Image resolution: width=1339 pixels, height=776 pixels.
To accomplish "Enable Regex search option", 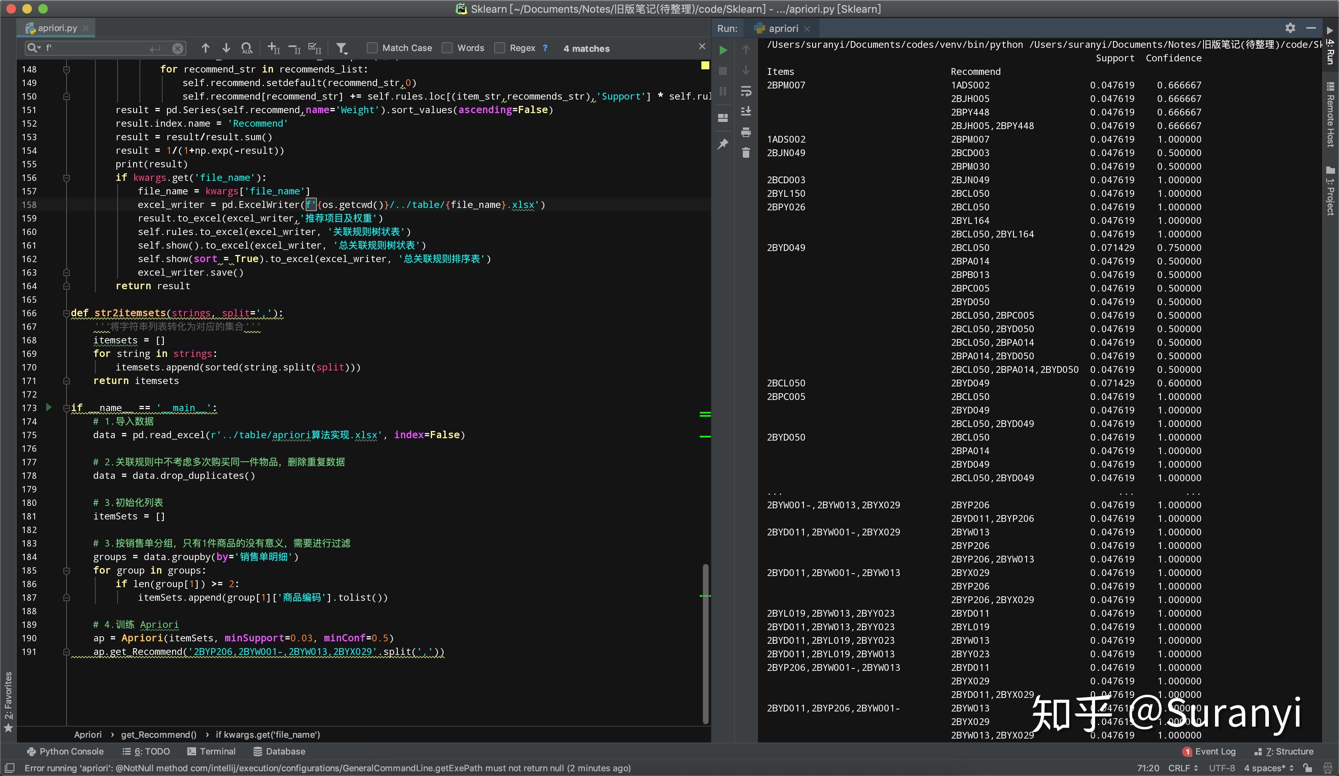I will (500, 48).
